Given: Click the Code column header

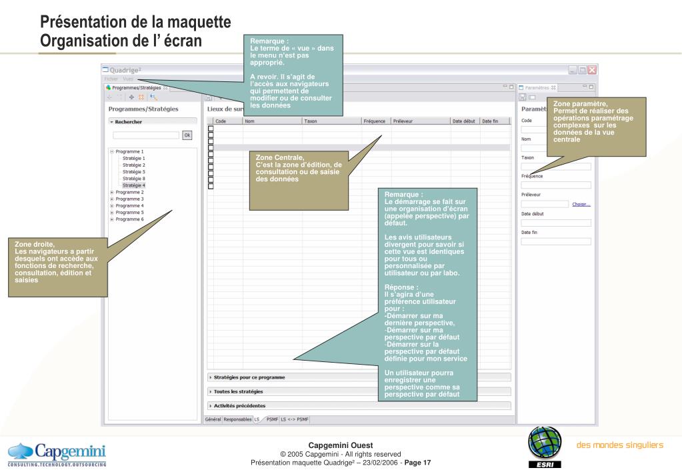Looking at the screenshot, I should tap(229, 121).
